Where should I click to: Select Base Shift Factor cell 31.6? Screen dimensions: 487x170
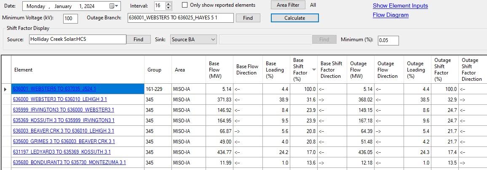point(304,100)
